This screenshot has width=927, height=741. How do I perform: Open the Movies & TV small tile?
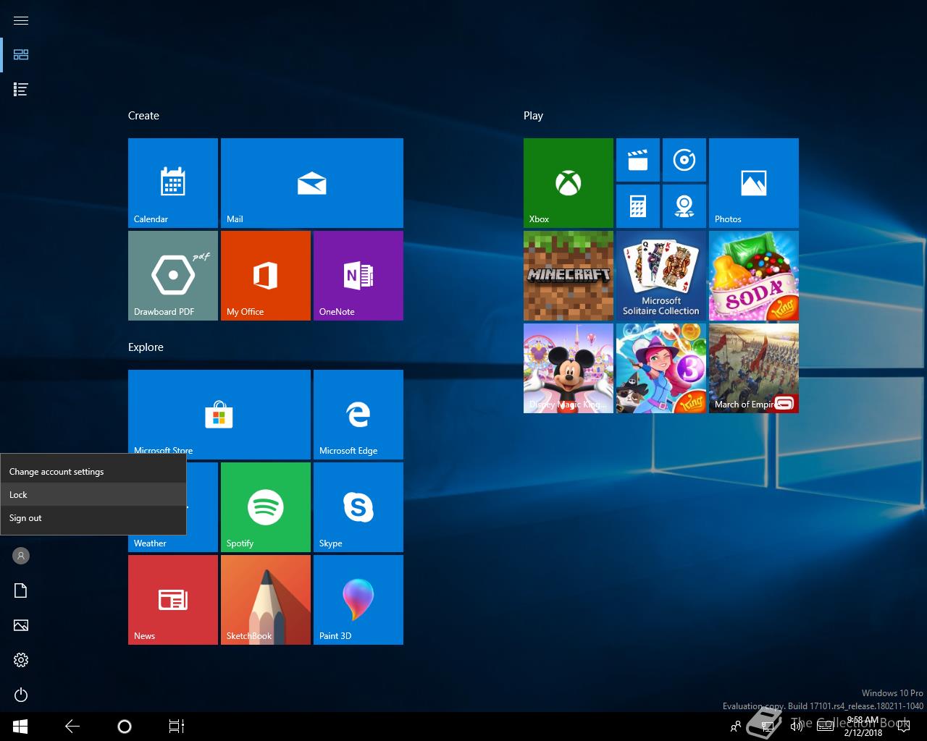pos(638,160)
